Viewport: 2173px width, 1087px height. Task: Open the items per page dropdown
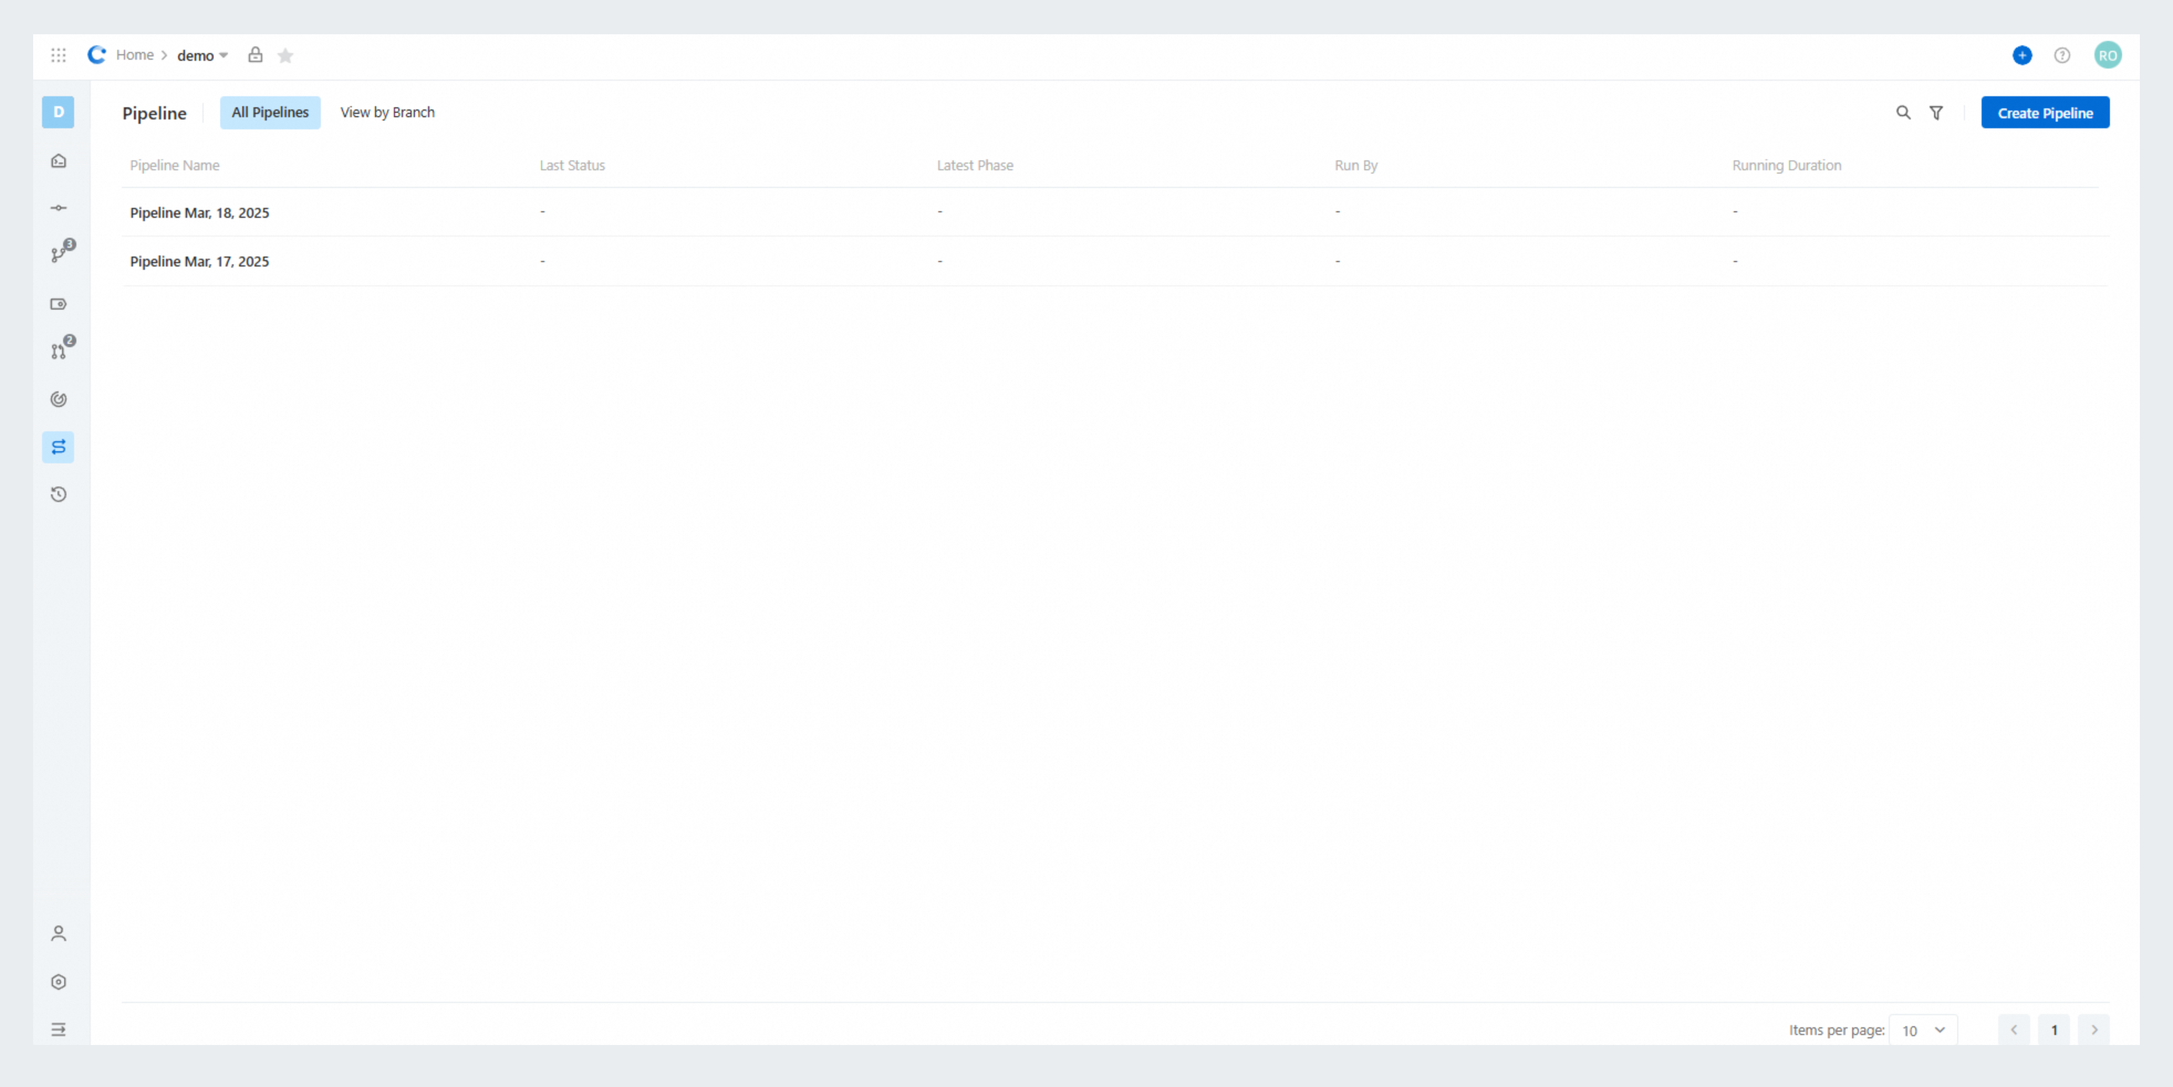[1924, 1029]
